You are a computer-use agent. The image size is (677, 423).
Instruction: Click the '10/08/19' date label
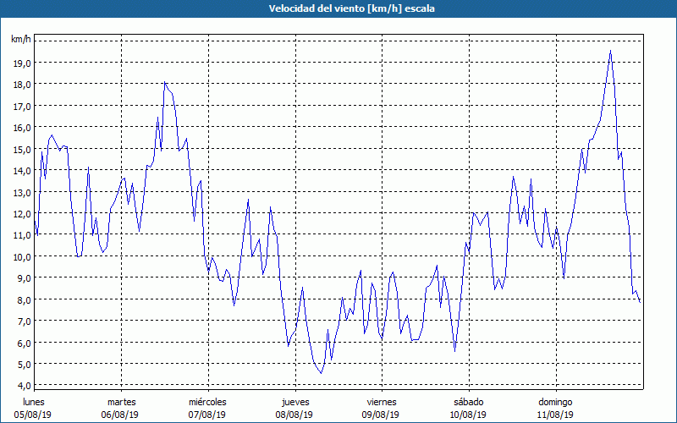468,415
